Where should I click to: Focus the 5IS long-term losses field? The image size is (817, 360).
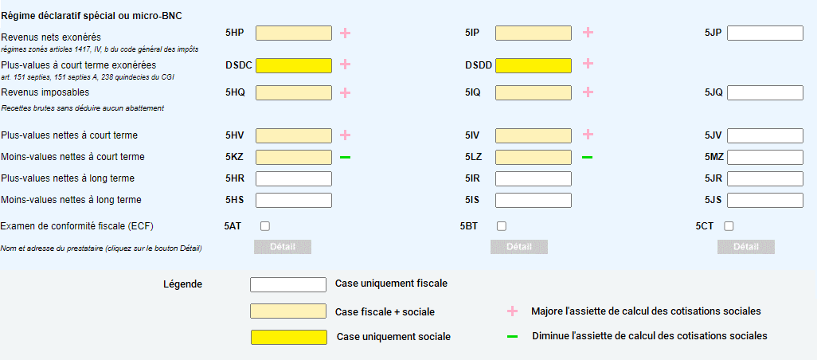point(533,200)
